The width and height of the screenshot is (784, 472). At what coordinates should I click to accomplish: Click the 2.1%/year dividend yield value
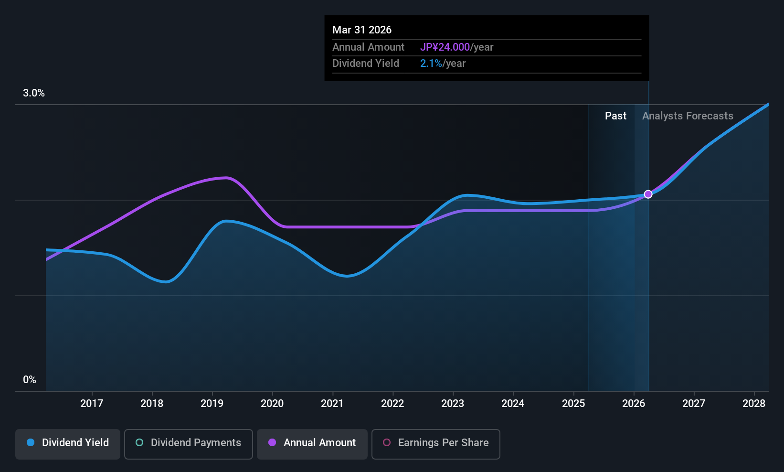coord(443,63)
